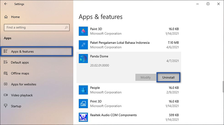224x125 pixels.
Task: Click the Print 3D app icon
Action: point(83,104)
